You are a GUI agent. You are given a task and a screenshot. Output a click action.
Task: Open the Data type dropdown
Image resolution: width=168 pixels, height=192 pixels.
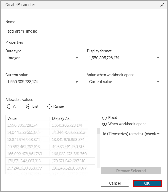pos(42,58)
